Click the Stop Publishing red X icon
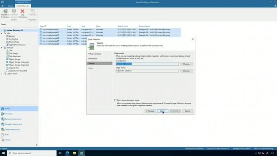The width and height of the screenshot is (277, 156). (23, 11)
